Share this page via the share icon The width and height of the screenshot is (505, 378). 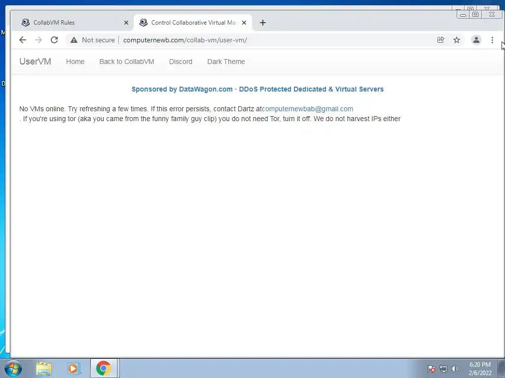pos(440,40)
